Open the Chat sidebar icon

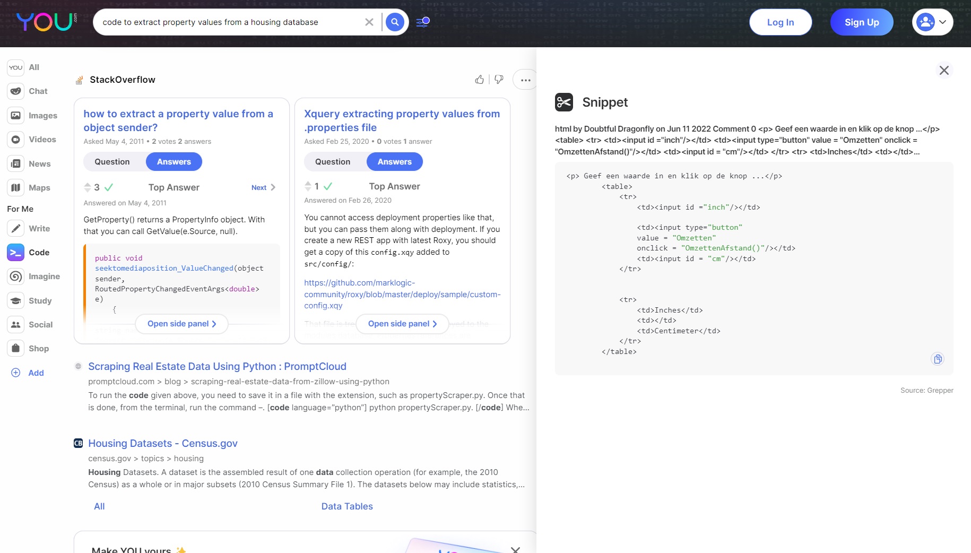point(16,91)
